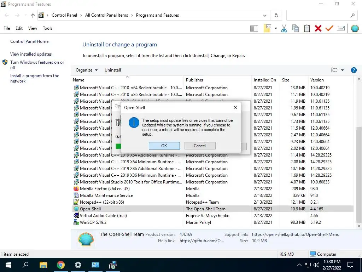Click the Cut scissors icon in toolbar
This screenshot has height=272, width=362.
284,28
